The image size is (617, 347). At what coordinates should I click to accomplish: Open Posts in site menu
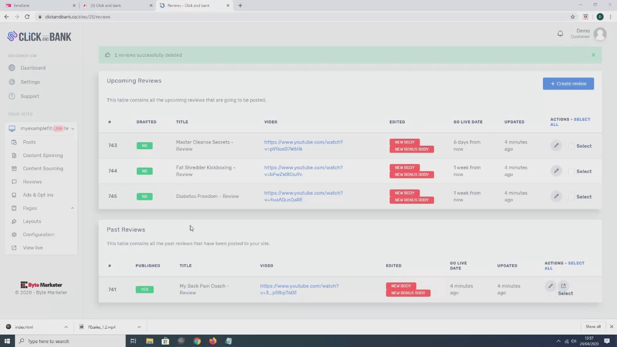tap(29, 142)
